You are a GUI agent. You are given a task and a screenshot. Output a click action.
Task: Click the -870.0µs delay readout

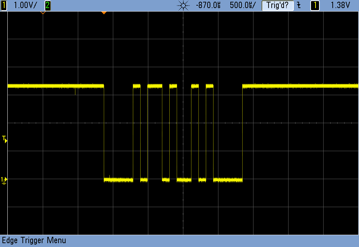coord(209,5)
